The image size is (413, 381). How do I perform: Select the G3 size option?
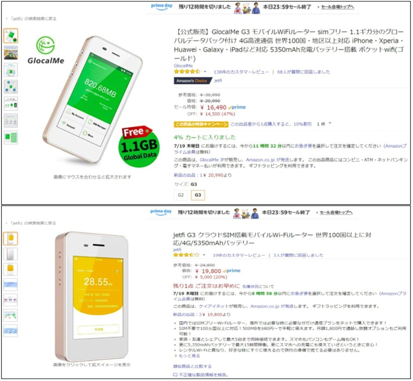[x=198, y=195]
